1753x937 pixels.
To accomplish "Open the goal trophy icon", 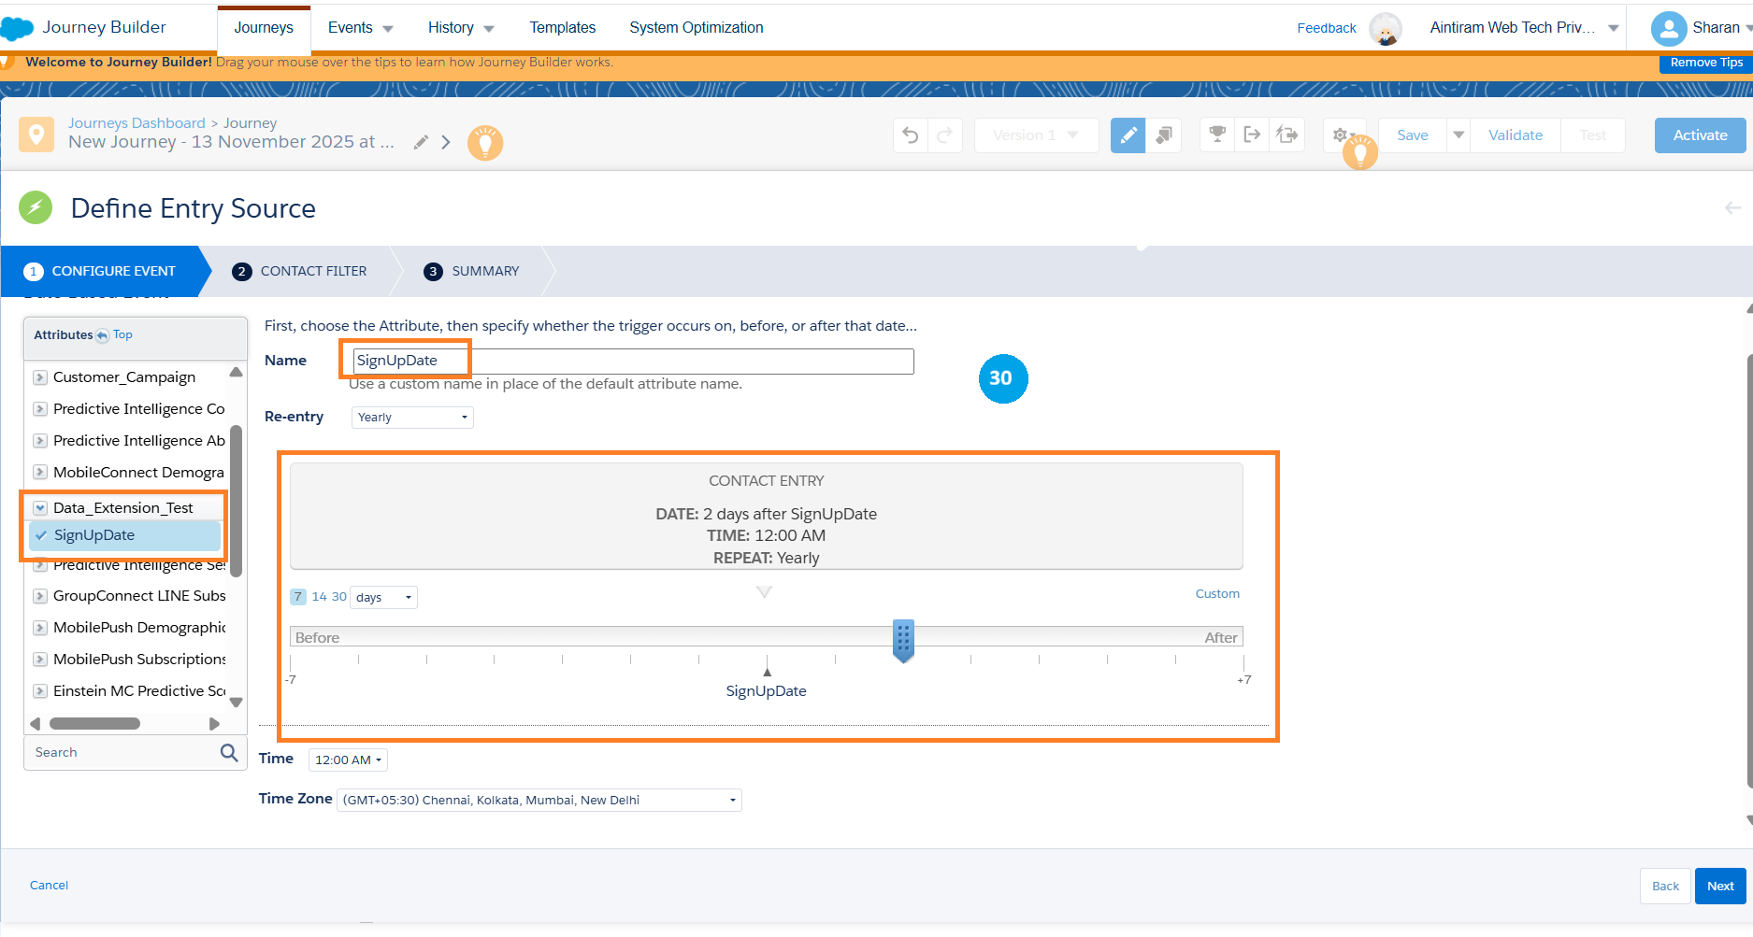I will 1217,135.
